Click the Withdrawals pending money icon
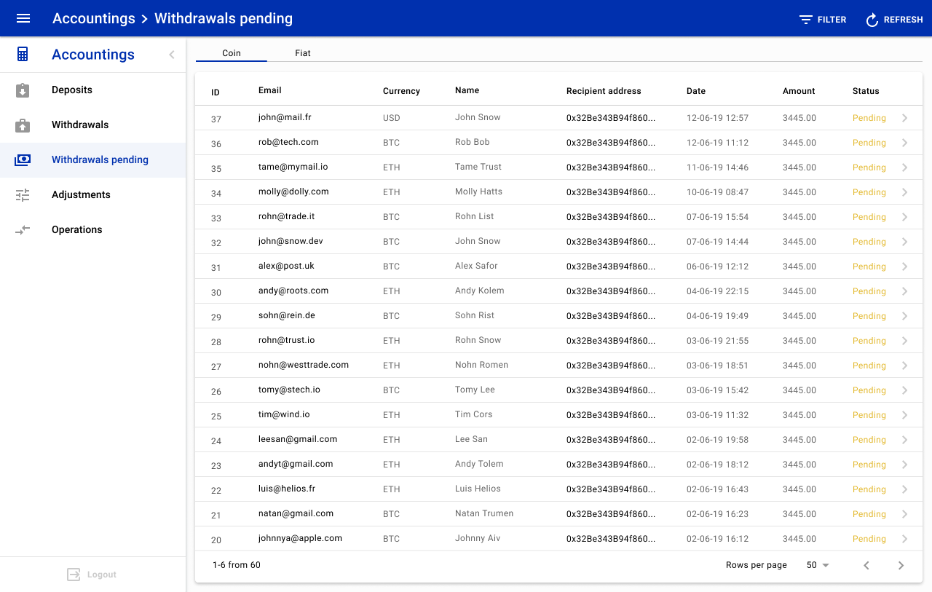 pyautogui.click(x=23, y=160)
